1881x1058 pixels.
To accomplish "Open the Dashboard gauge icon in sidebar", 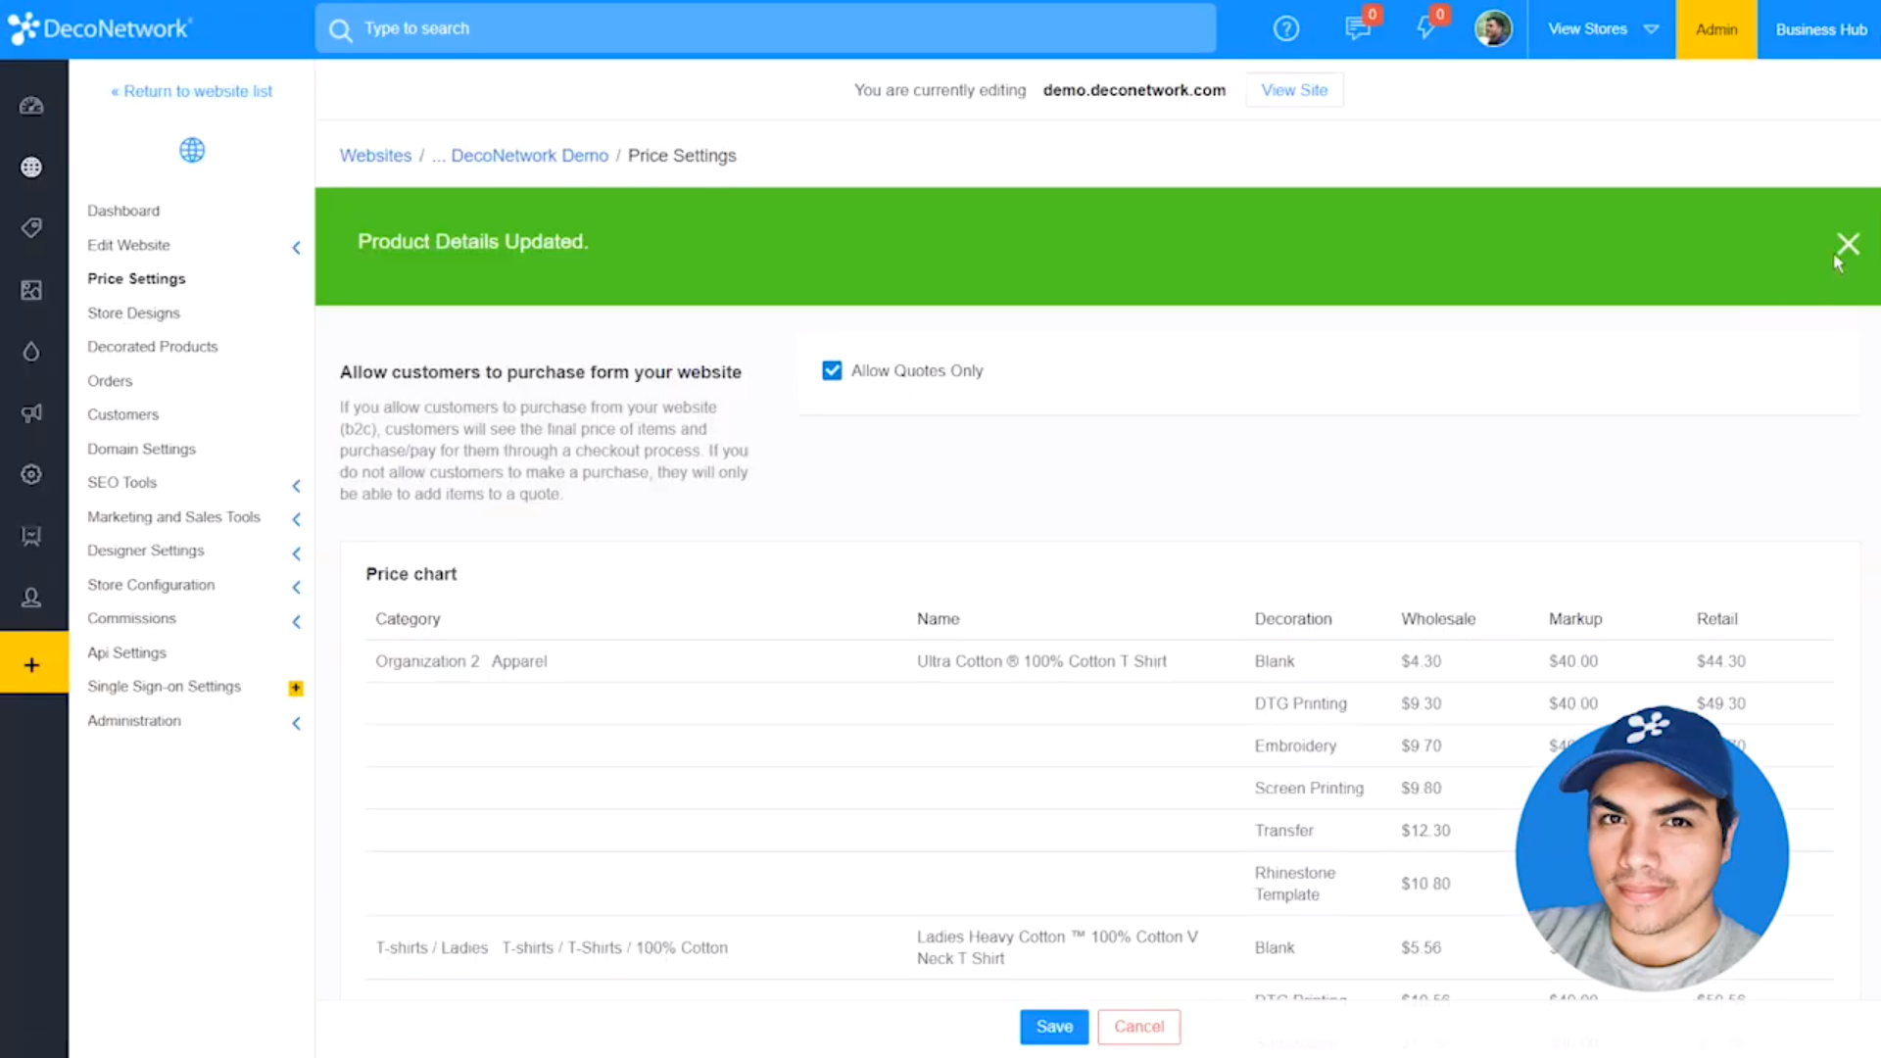I will pos(32,106).
